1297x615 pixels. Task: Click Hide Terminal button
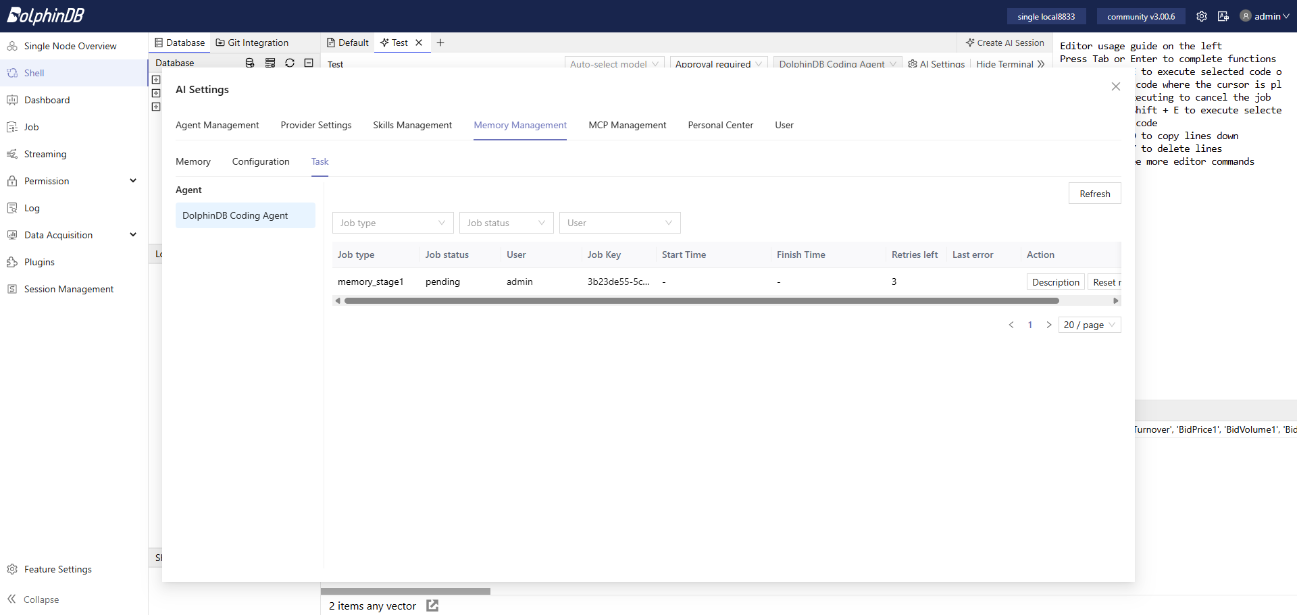1010,63
